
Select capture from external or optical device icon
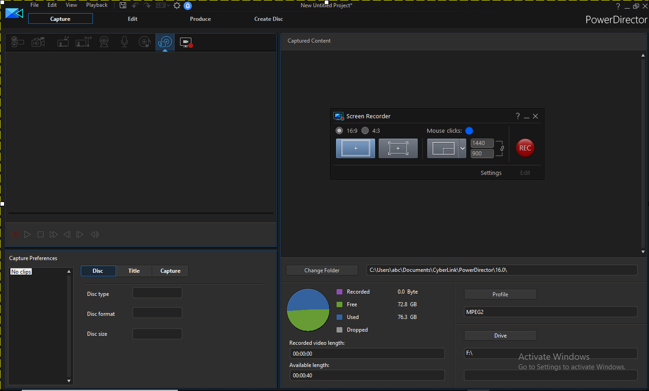pyautogui.click(x=165, y=42)
